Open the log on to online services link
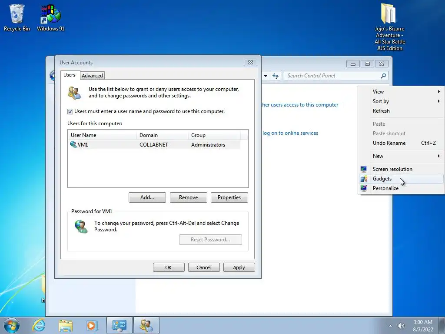The image size is (445, 334). (x=290, y=133)
